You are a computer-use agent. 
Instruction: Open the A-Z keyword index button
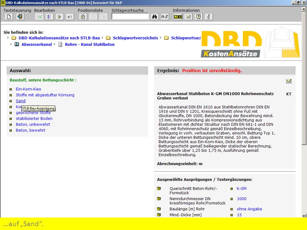tap(165, 17)
